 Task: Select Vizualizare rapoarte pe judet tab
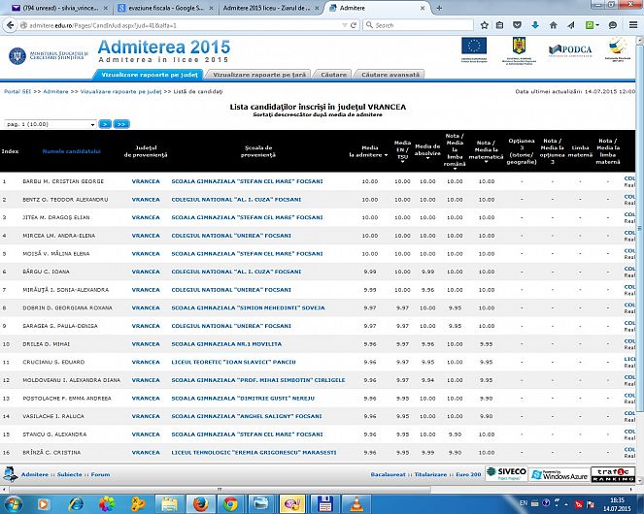[150, 75]
